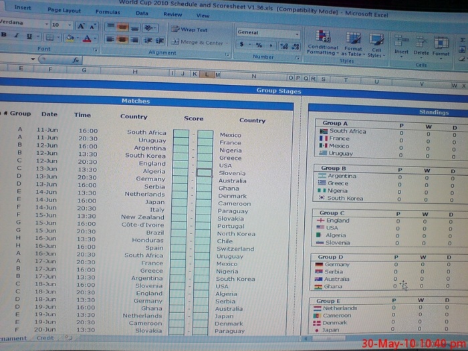Click Merge & Center
This screenshot has height=351, width=468.
tap(199, 42)
